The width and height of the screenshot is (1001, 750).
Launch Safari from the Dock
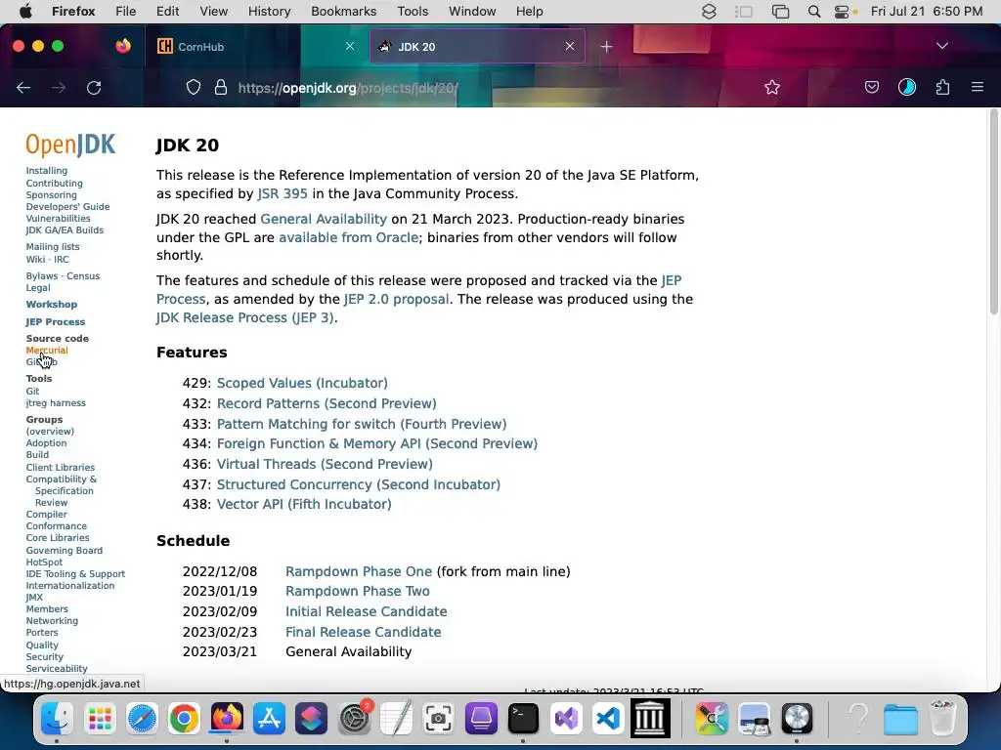pyautogui.click(x=142, y=719)
